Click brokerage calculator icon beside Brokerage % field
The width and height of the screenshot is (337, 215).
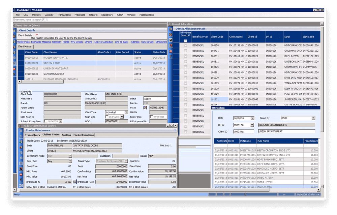pos(74,182)
